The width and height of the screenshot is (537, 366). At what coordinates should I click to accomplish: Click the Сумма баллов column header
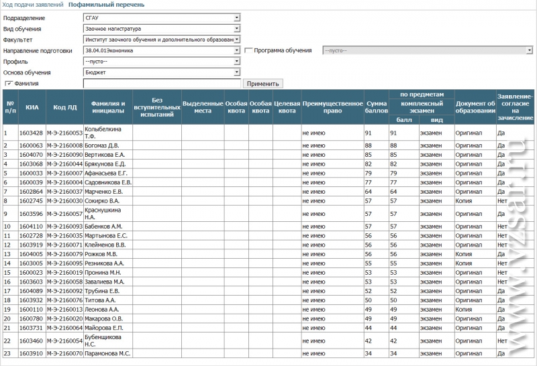click(377, 107)
